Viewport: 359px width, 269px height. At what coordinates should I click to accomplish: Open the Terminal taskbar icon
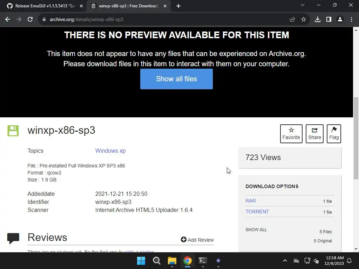click(203, 261)
